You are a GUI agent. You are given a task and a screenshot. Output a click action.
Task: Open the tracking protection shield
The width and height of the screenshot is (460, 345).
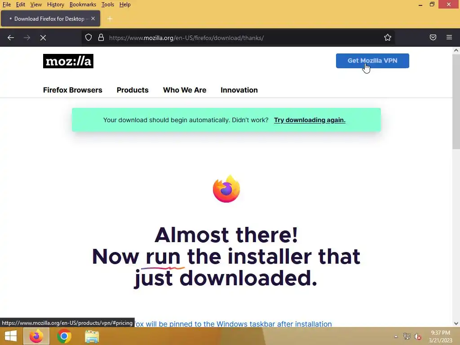88,38
